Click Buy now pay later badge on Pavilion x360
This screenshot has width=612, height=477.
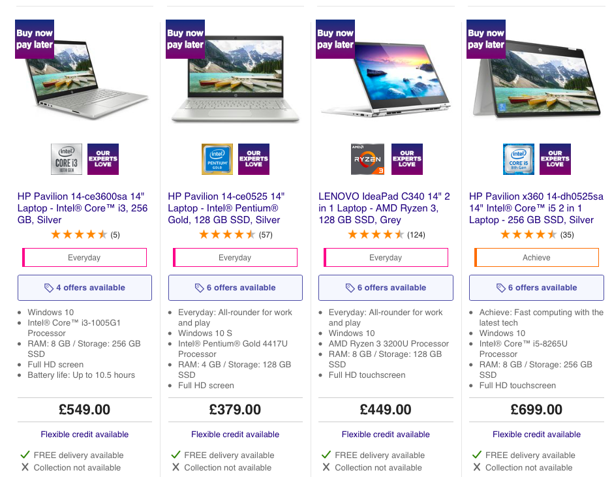click(x=486, y=39)
